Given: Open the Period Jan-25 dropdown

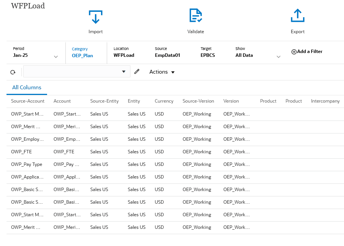Looking at the screenshot, I should pyautogui.click(x=56, y=55).
